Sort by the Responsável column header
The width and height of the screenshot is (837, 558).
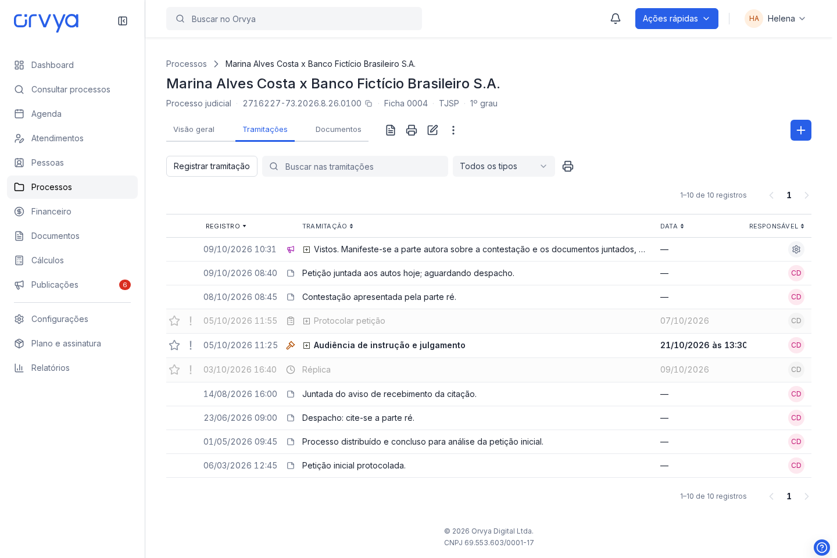[x=777, y=226]
